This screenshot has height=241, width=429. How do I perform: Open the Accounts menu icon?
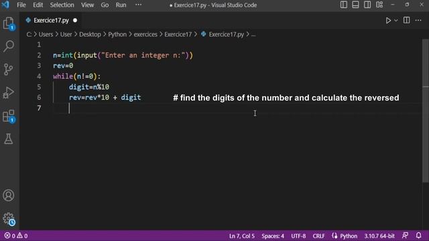click(x=9, y=195)
